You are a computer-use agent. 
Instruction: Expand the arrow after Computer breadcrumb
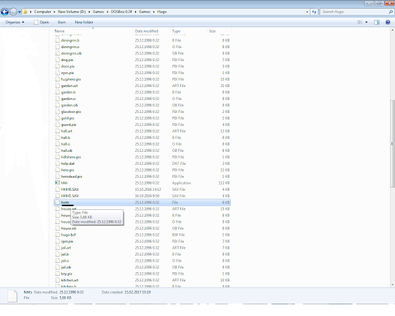pyautogui.click(x=54, y=12)
